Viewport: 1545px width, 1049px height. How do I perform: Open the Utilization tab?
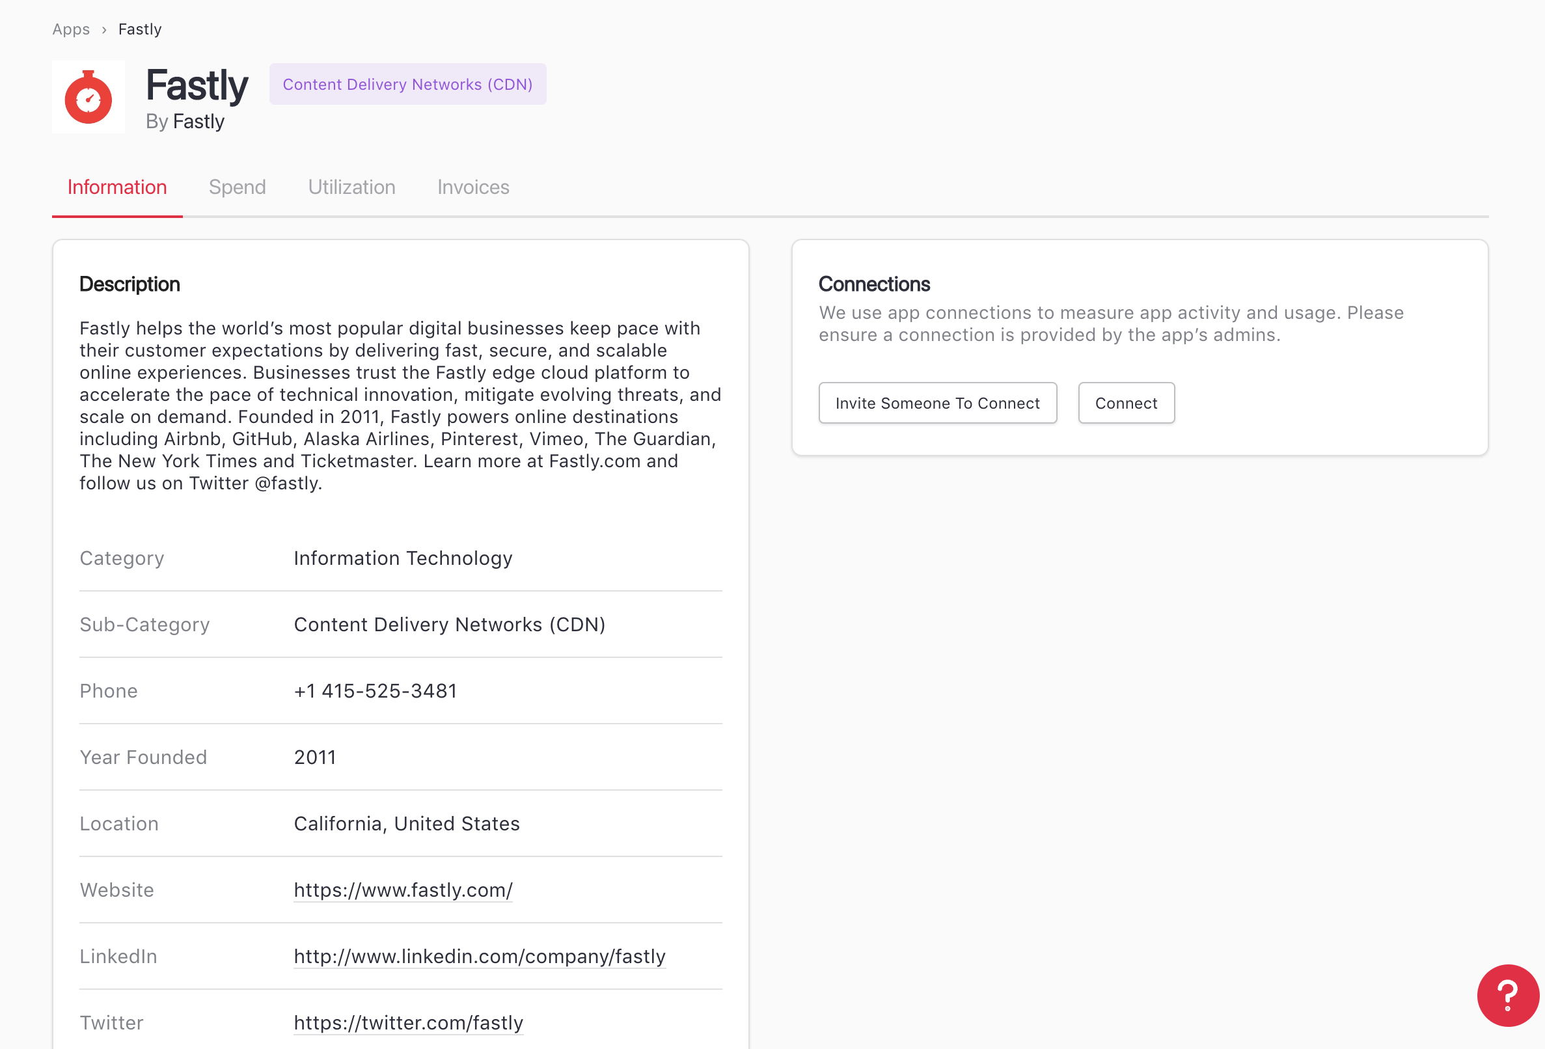click(351, 187)
